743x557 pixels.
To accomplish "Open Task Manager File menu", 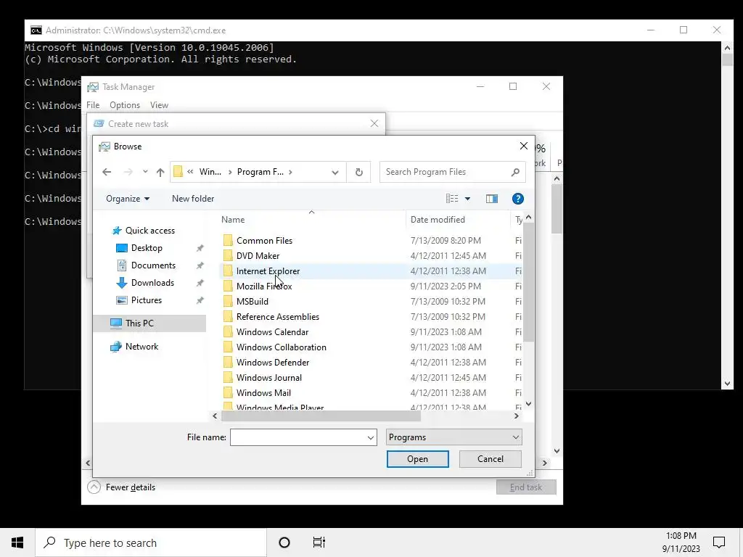I will tap(93, 105).
